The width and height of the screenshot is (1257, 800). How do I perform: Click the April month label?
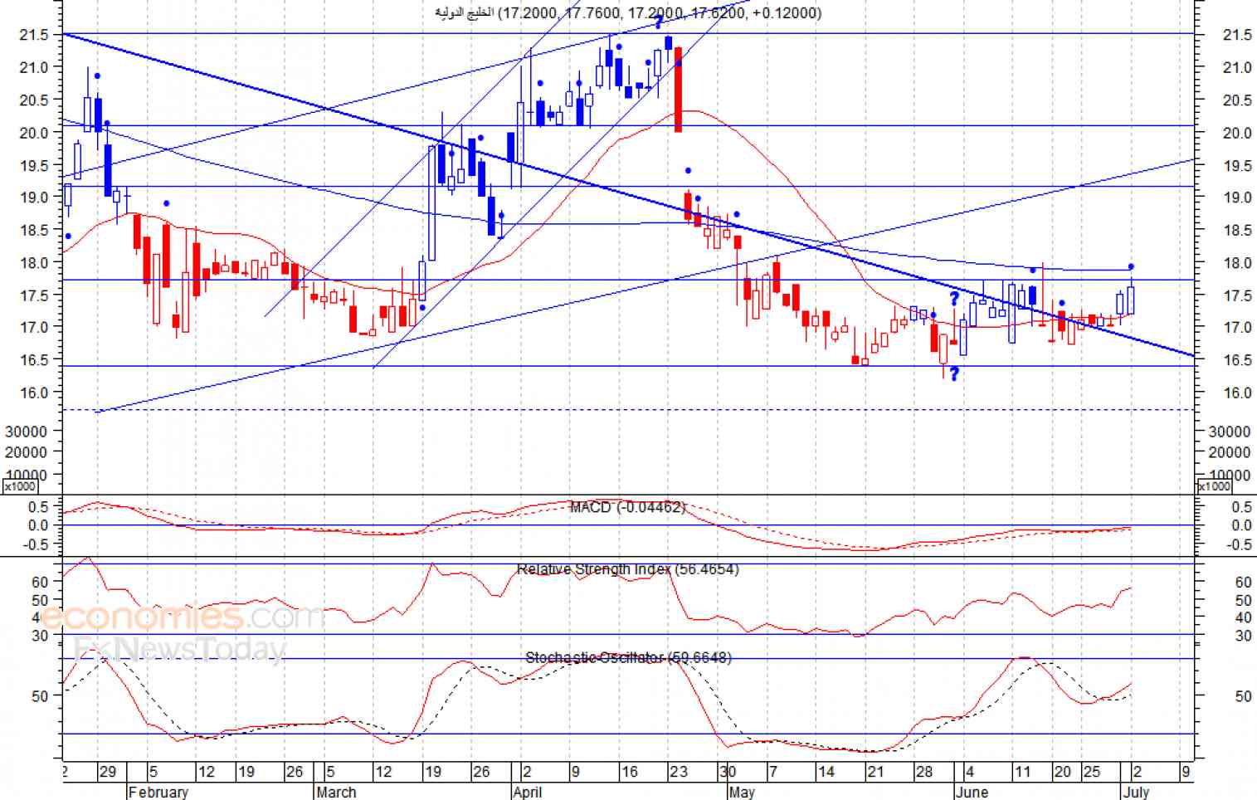528,792
